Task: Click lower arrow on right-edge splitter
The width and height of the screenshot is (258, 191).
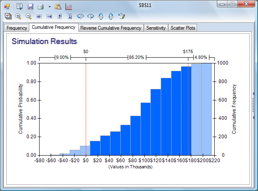Action: pos(253,118)
